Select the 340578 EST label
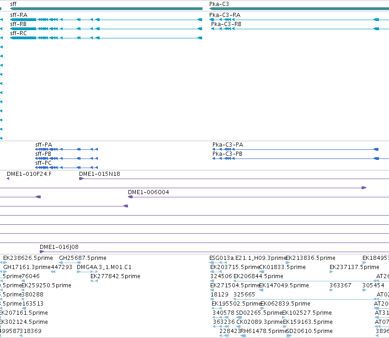389x338 pixels. click(224, 313)
